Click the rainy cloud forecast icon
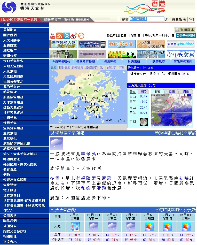197x245 pixels. tap(57, 144)
